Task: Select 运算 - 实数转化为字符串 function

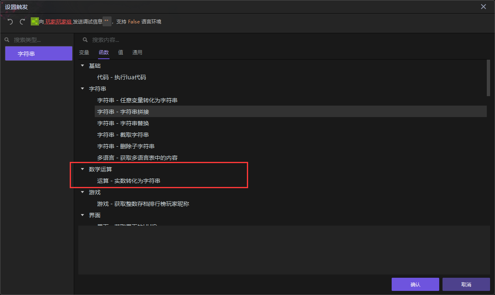Action: (129, 181)
